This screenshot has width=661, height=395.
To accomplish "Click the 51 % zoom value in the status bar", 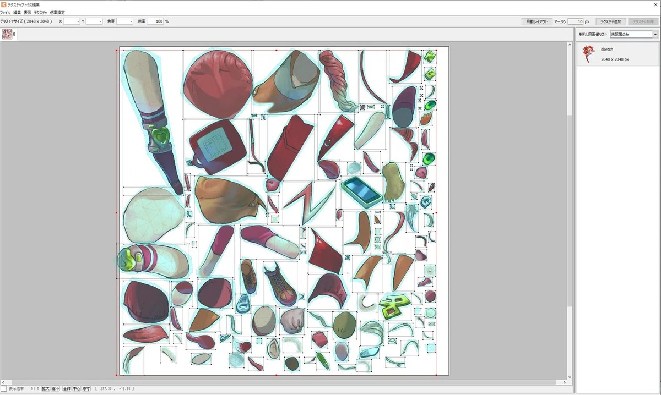I will coord(35,389).
